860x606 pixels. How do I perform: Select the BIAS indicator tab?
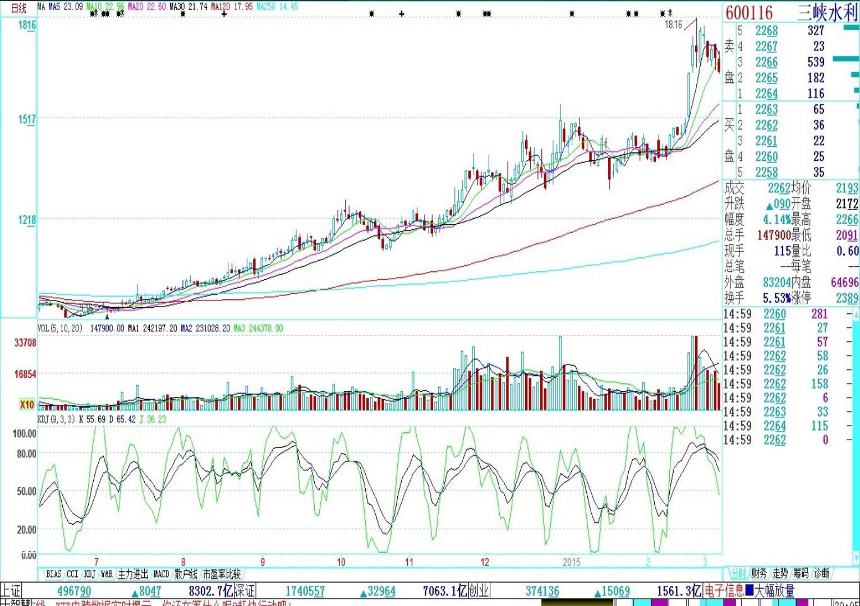pos(54,574)
